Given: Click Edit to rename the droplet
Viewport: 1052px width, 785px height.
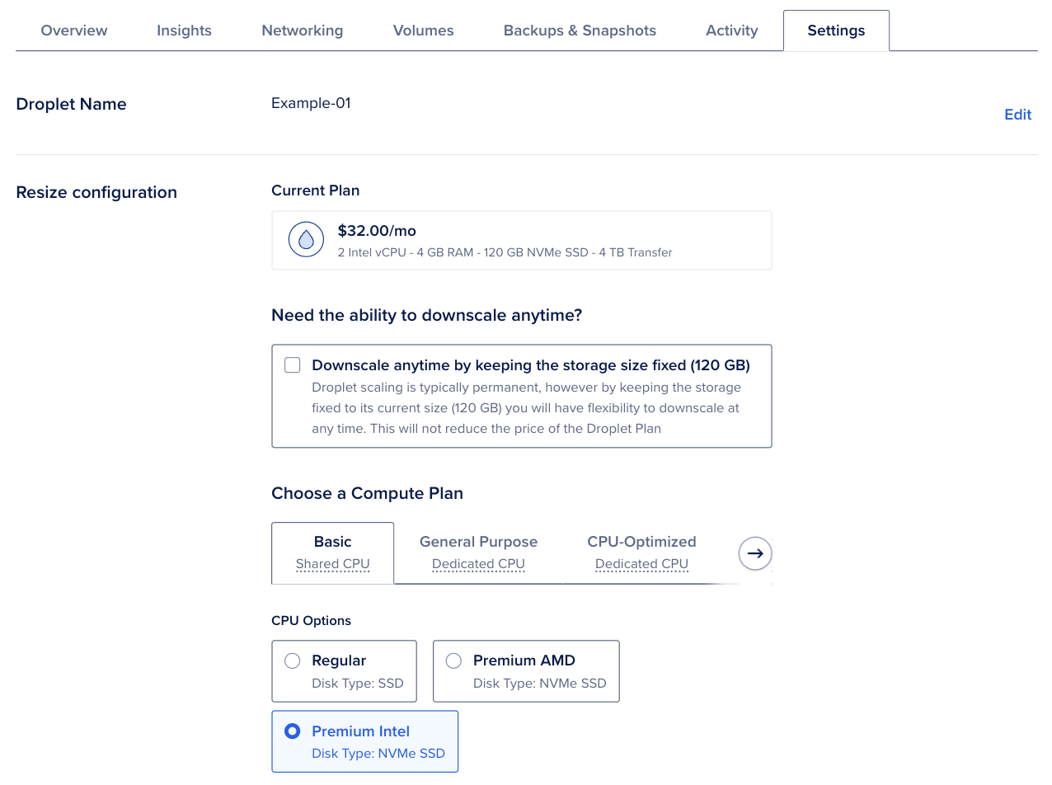Looking at the screenshot, I should pos(1017,115).
